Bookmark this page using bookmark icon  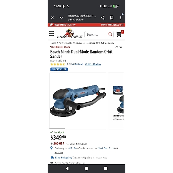click(x=111, y=18)
